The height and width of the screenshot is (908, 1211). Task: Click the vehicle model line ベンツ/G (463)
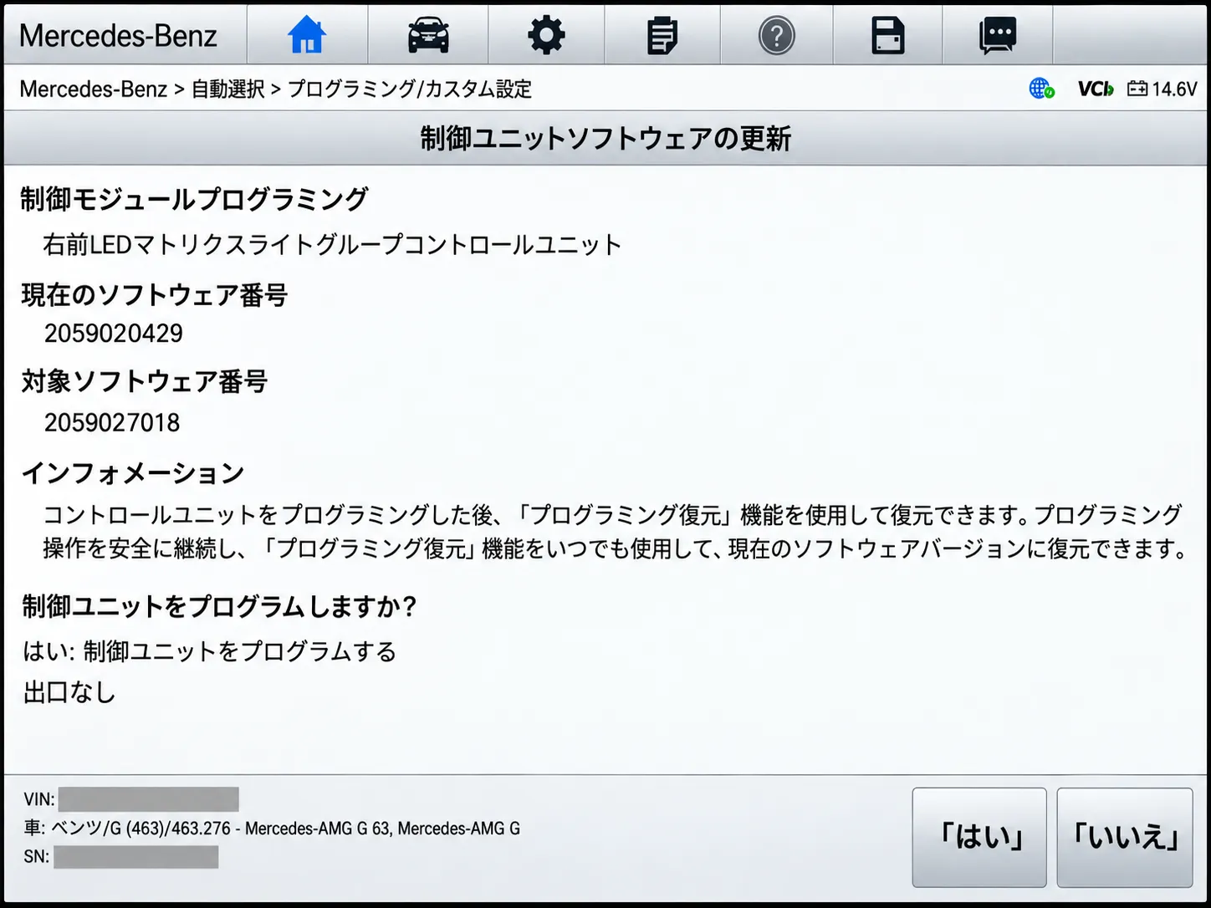(272, 829)
